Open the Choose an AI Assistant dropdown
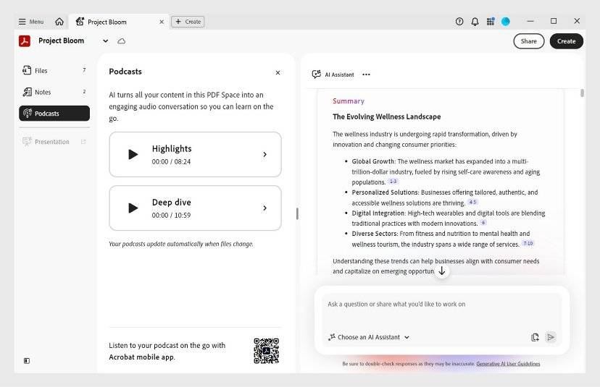Screen dimensions: 600x387 point(369,337)
